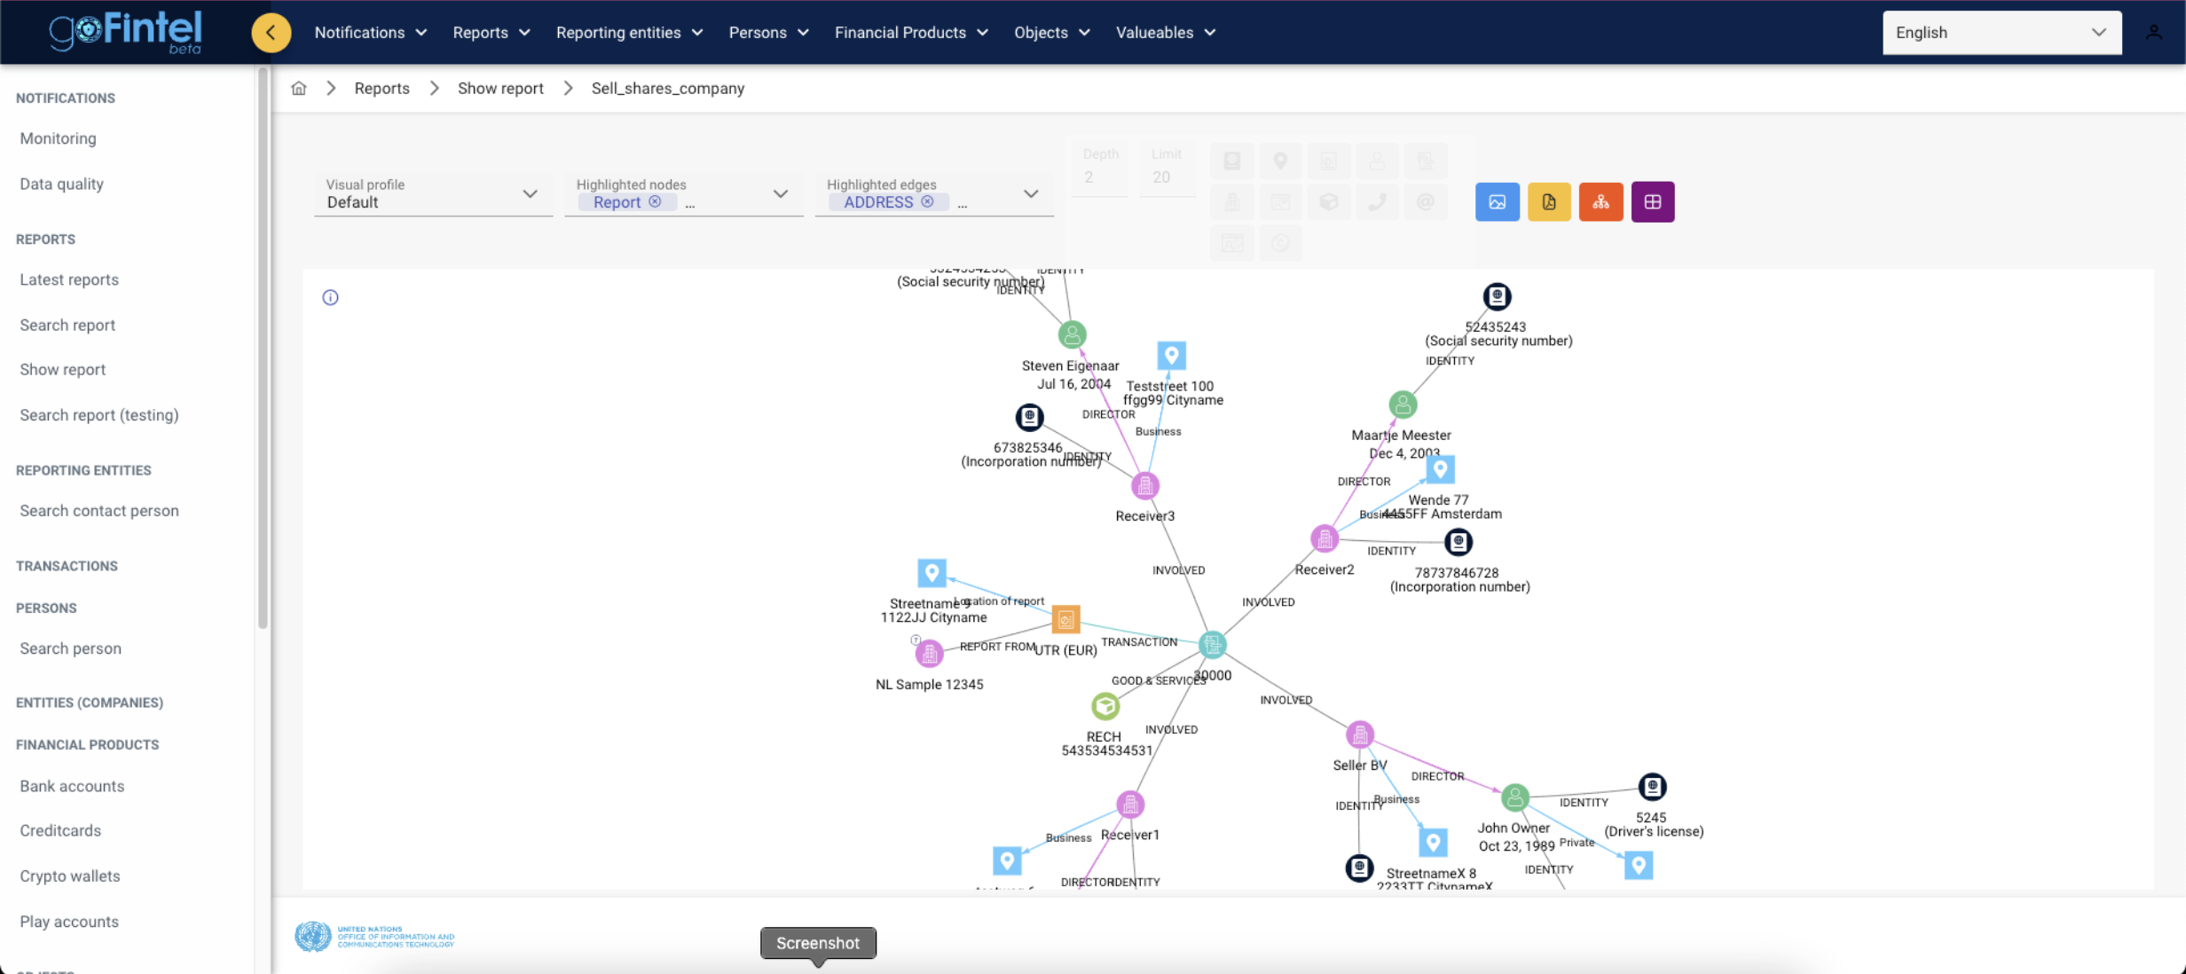Select the 30000 transaction node
Image resolution: width=2186 pixels, height=974 pixels.
coord(1212,645)
